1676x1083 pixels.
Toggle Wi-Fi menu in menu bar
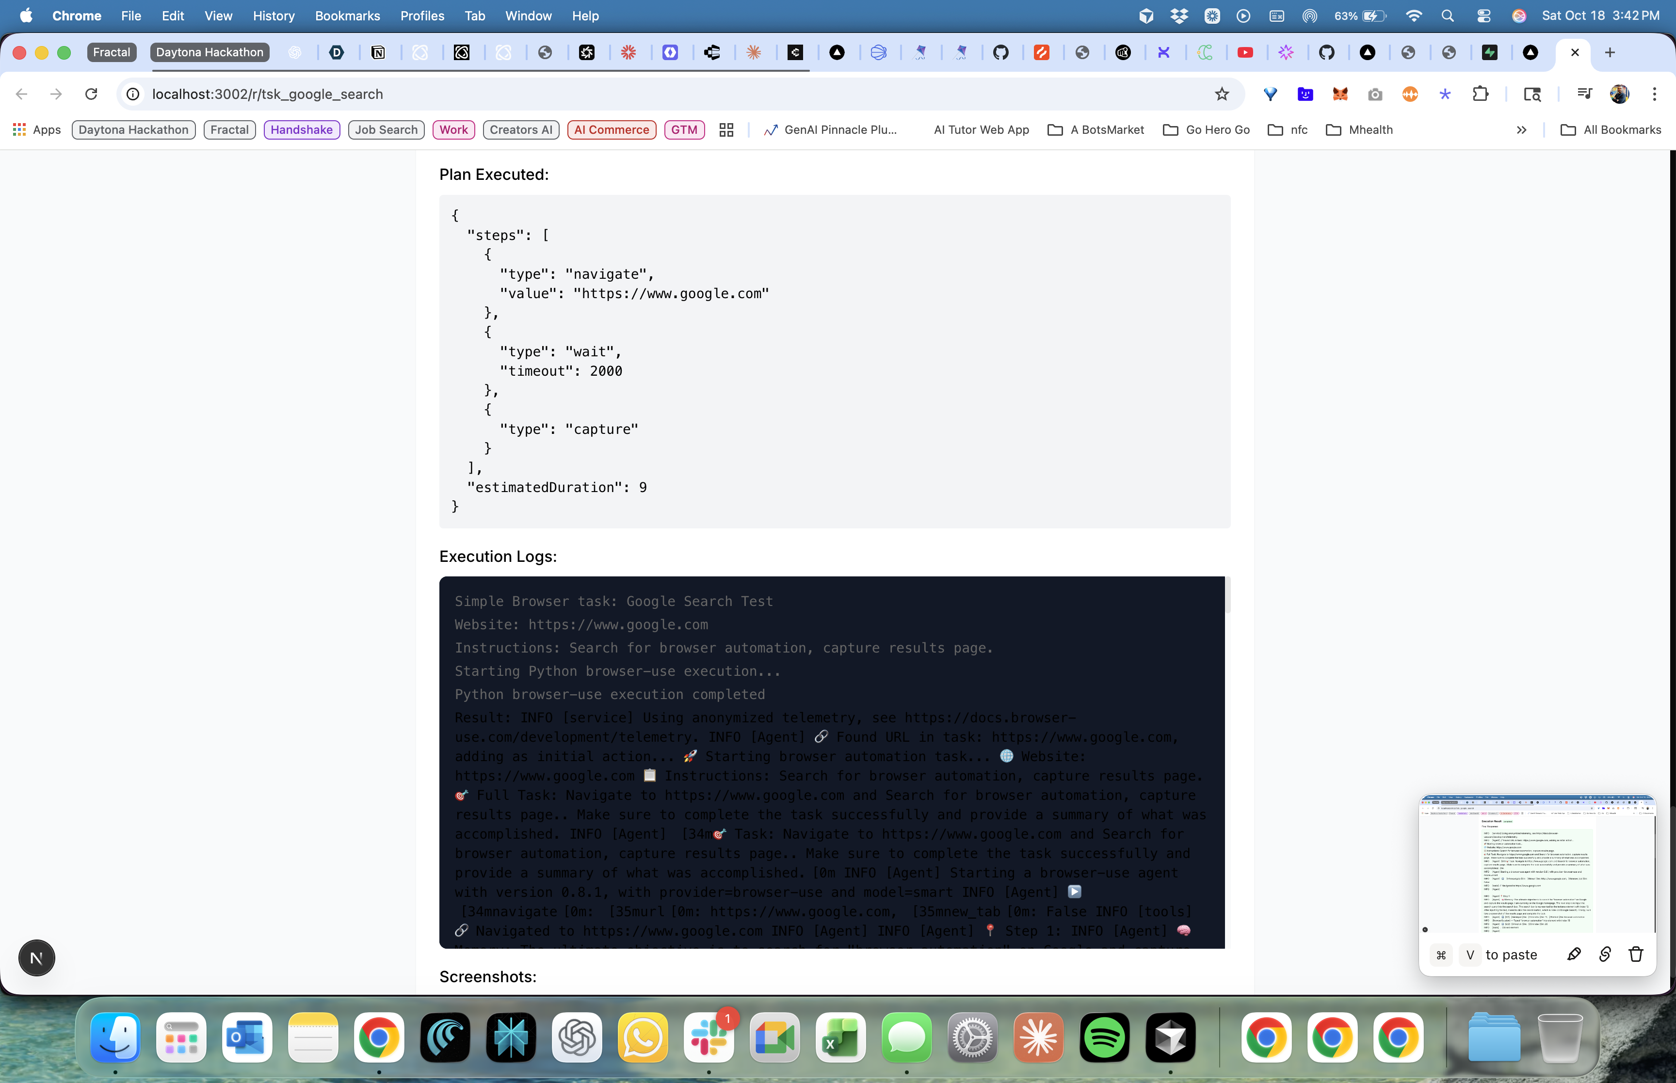point(1414,16)
